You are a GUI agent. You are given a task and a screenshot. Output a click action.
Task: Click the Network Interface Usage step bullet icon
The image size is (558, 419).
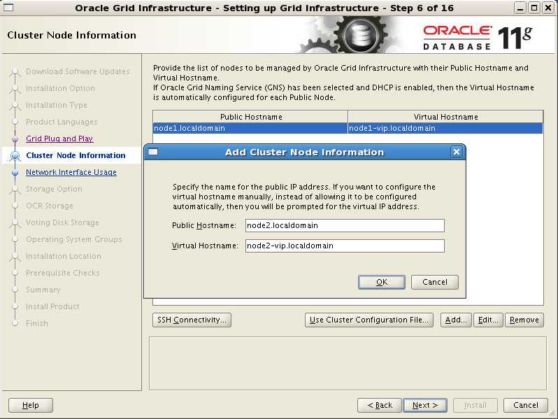coord(15,173)
